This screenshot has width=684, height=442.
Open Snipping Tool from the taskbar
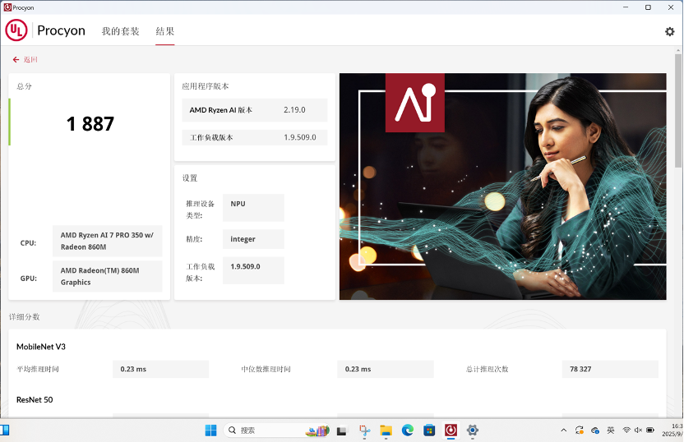tap(364, 430)
